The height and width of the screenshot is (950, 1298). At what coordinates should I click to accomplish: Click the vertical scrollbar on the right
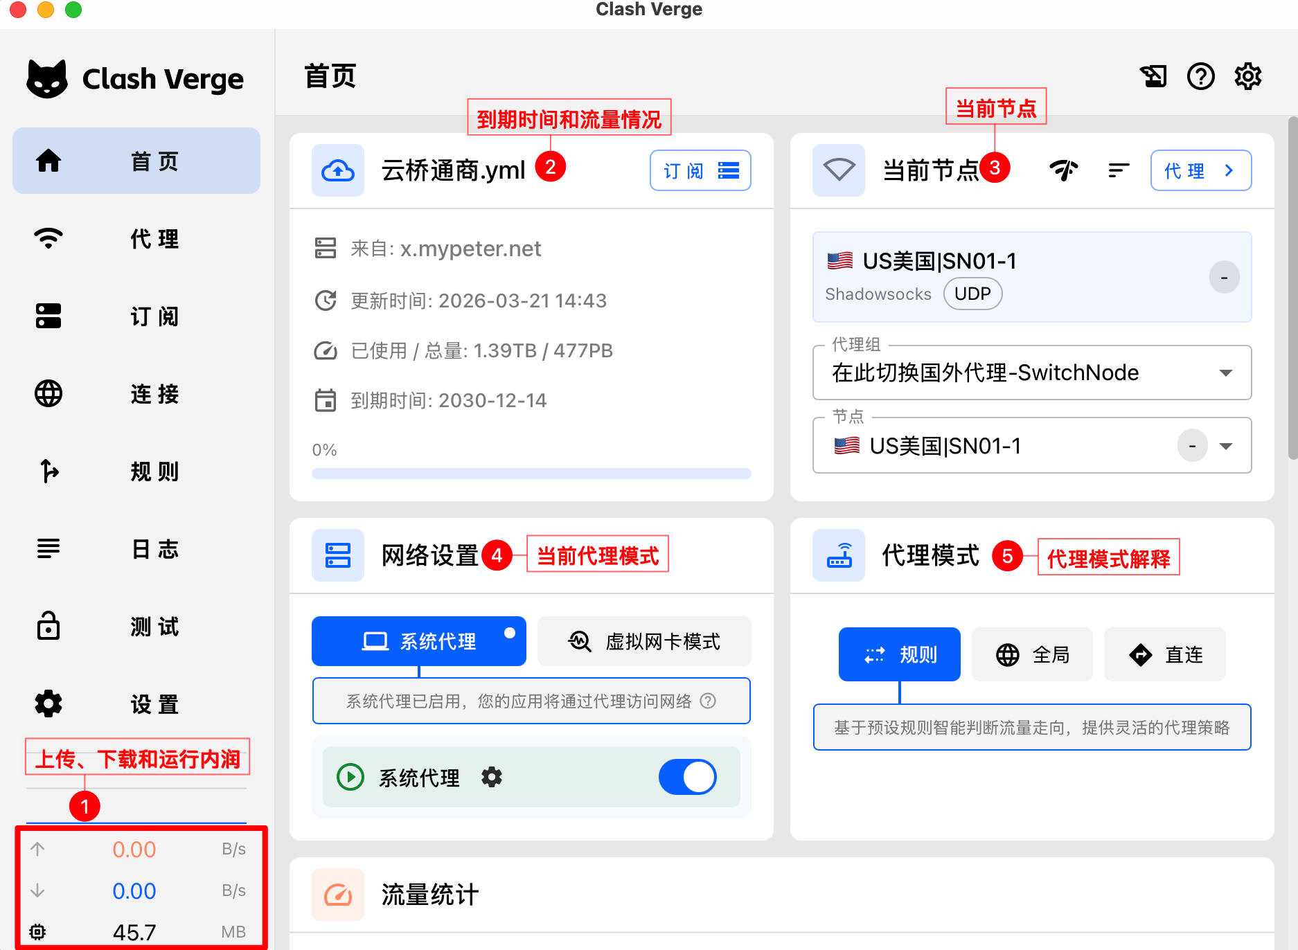tap(1292, 288)
